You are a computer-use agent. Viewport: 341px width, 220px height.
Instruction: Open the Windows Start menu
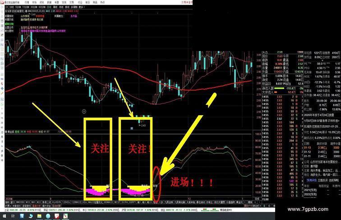(5, 216)
